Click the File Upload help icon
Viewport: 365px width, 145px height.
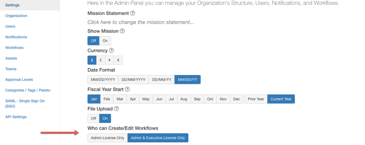point(117,109)
